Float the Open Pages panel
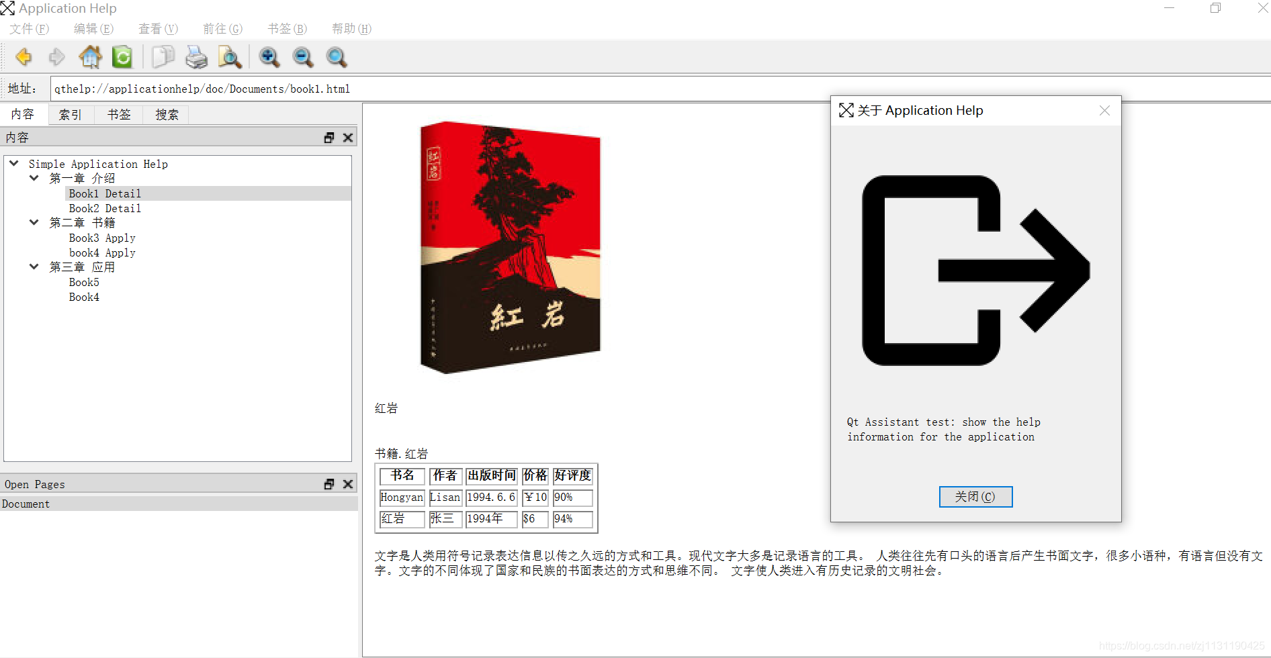1271x658 pixels. (x=329, y=484)
